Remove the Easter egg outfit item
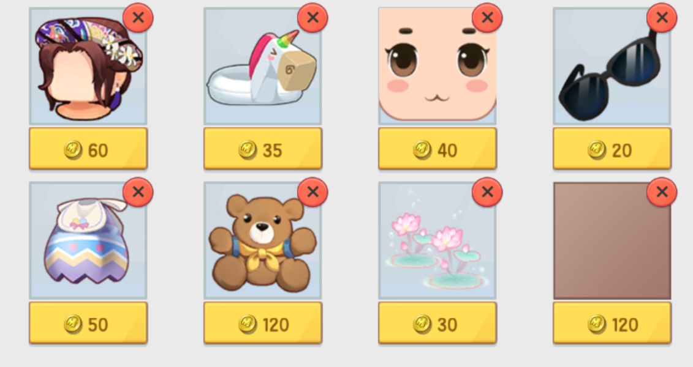 (138, 192)
